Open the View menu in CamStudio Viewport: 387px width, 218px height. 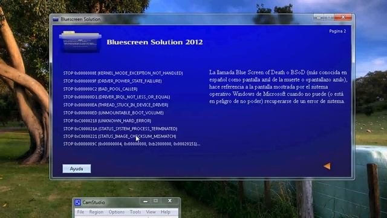pyautogui.click(x=151, y=212)
